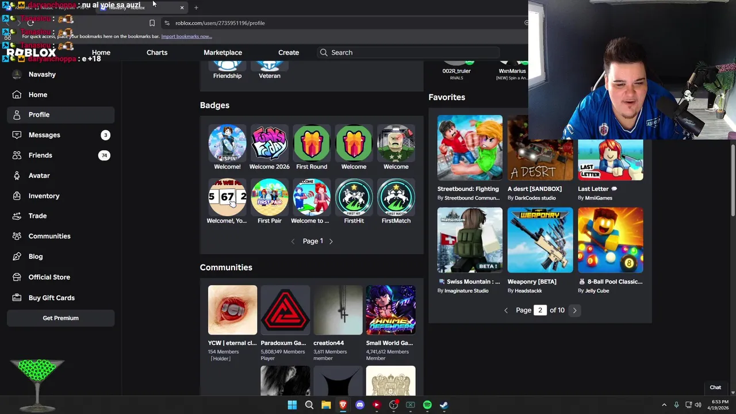Image resolution: width=736 pixels, height=414 pixels.
Task: Open Small World Games community thumbnail
Action: pyautogui.click(x=390, y=310)
